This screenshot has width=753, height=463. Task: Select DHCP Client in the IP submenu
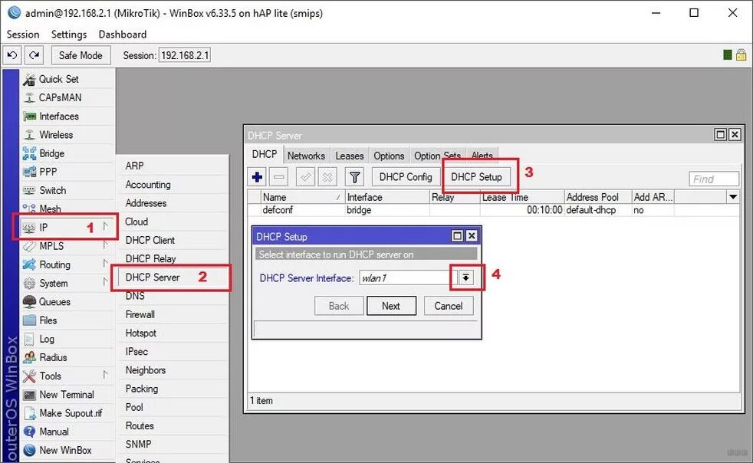pyautogui.click(x=172, y=240)
